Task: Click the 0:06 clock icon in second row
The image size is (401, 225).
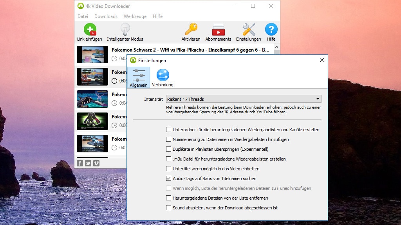Action: click(x=114, y=80)
